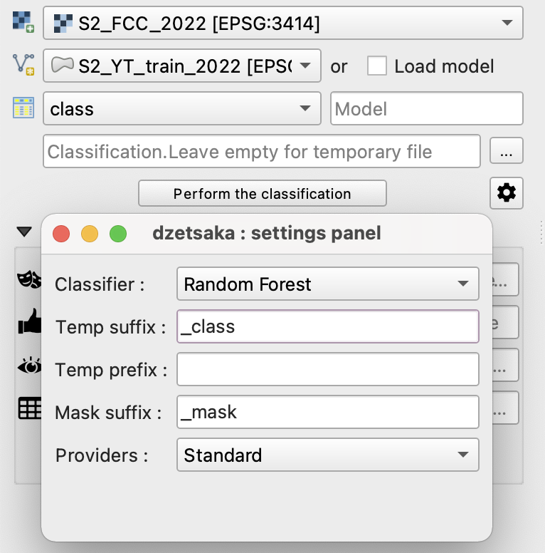Viewport: 545px width, 553px height.
Task: Click the Temp suffix field containing _class
Action: point(327,327)
